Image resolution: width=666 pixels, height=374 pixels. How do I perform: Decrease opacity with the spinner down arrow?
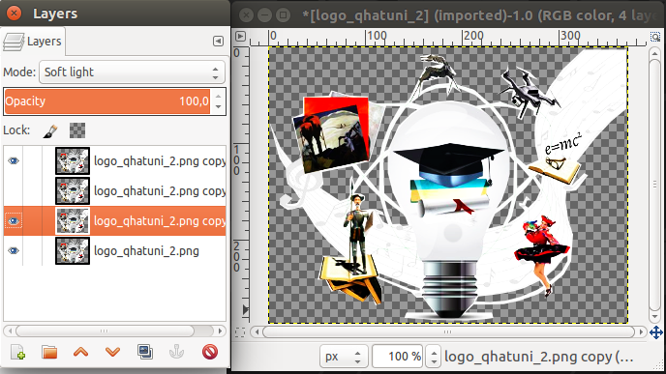tap(219, 107)
